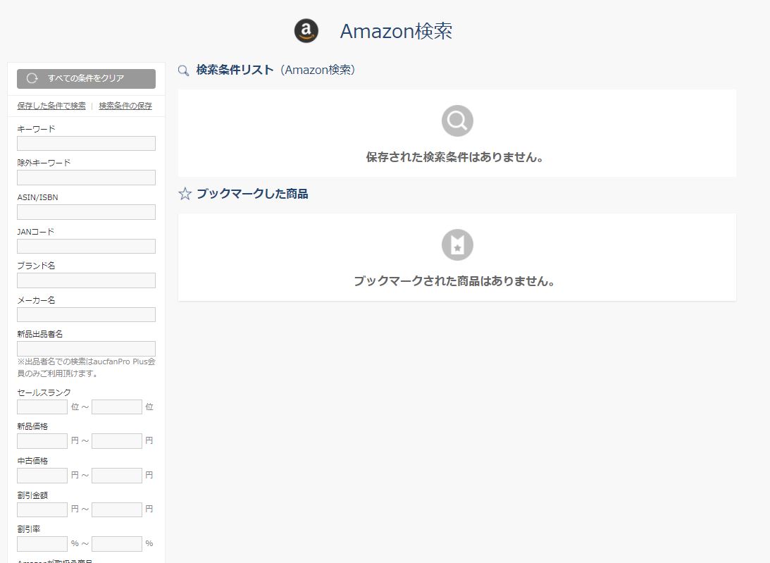This screenshot has width=770, height=563.
Task: Click the セールスランク minimum rank field
Action: [x=42, y=407]
